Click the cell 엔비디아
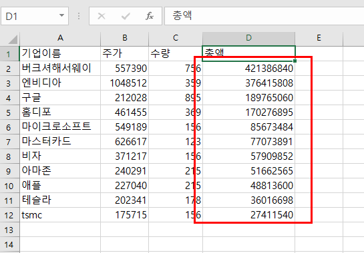Screen dimensions: 364x253 pos(60,83)
